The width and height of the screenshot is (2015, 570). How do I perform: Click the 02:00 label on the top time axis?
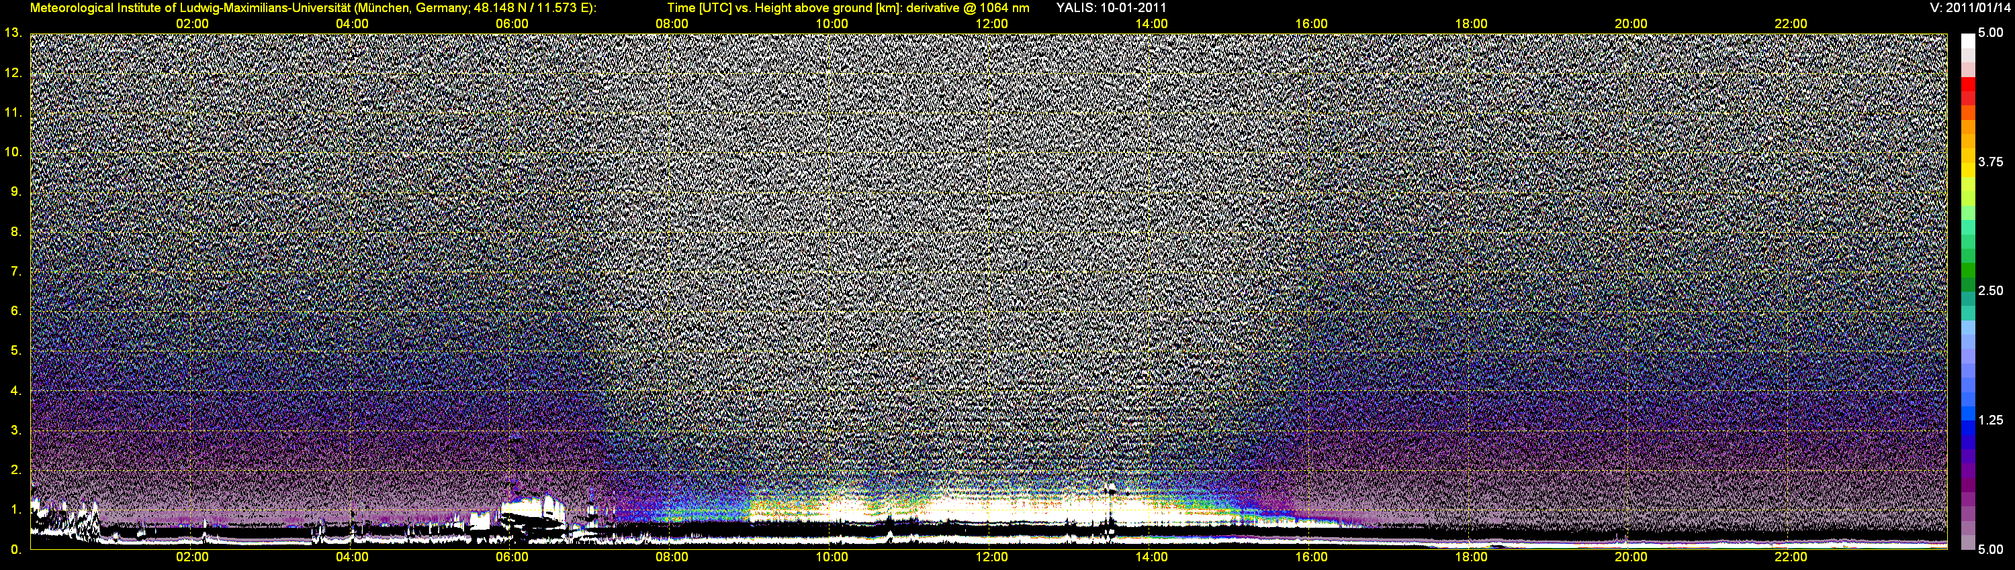(x=191, y=24)
